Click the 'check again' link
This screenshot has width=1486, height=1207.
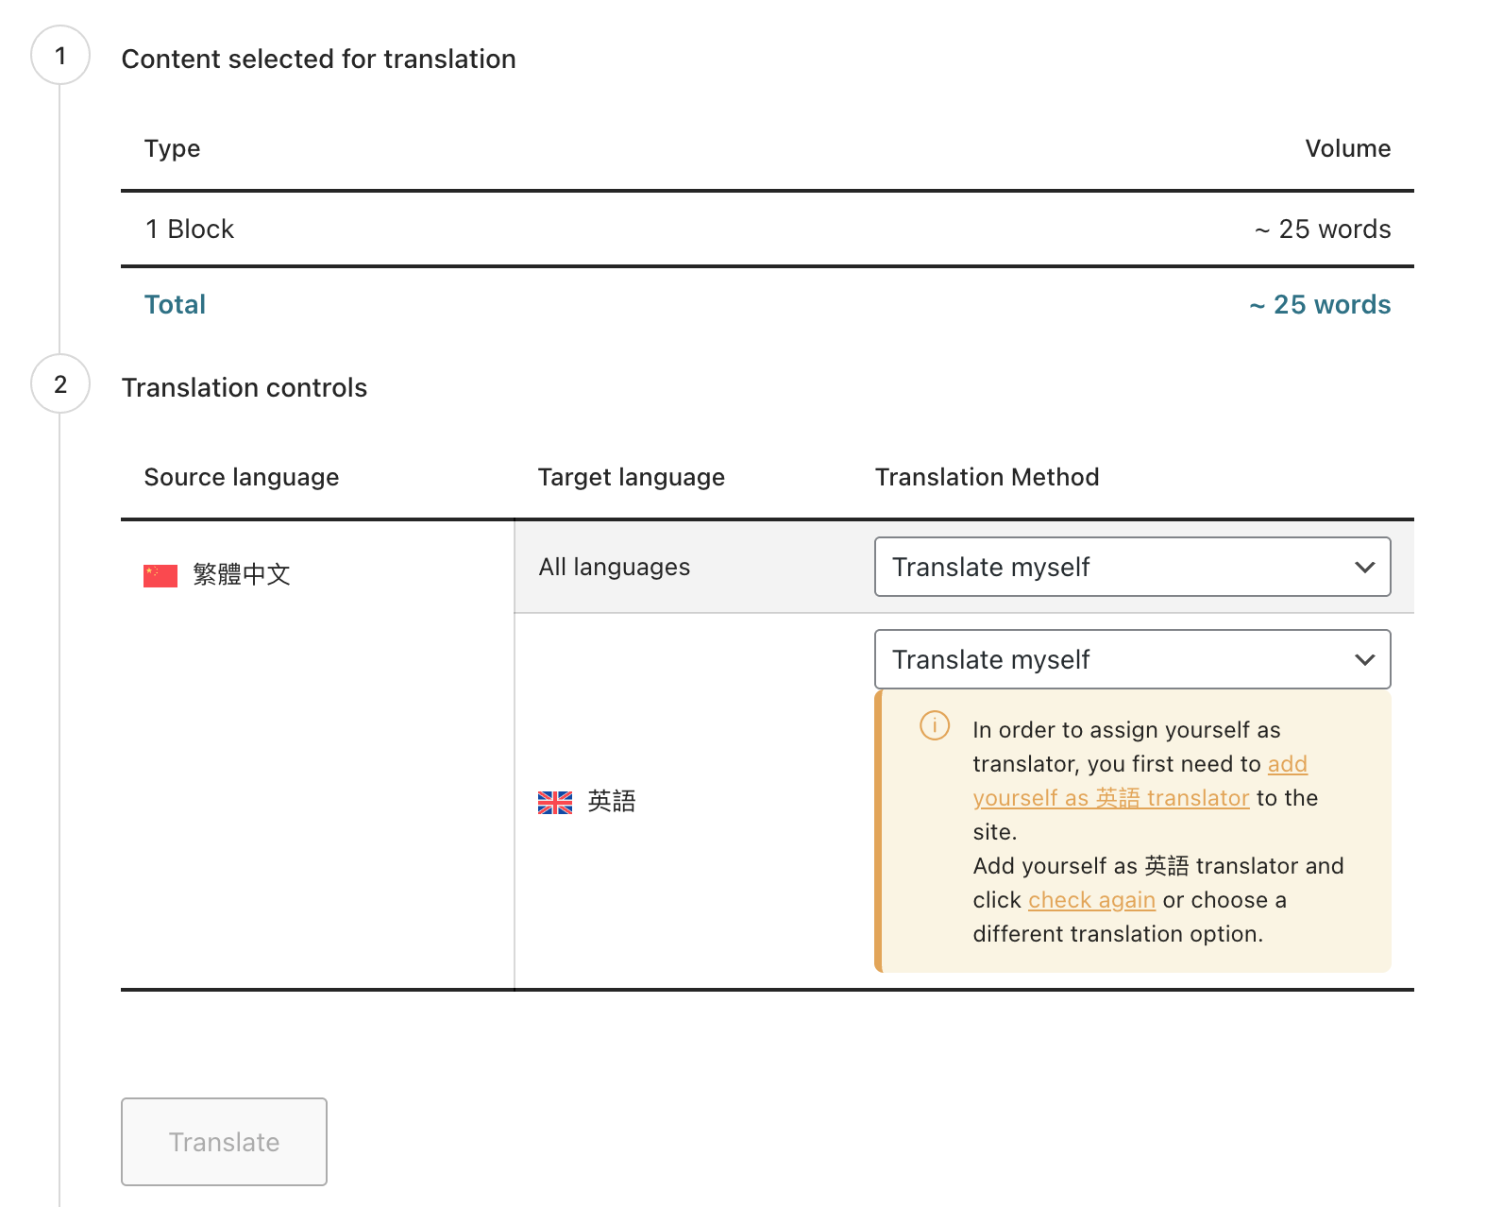click(1091, 900)
